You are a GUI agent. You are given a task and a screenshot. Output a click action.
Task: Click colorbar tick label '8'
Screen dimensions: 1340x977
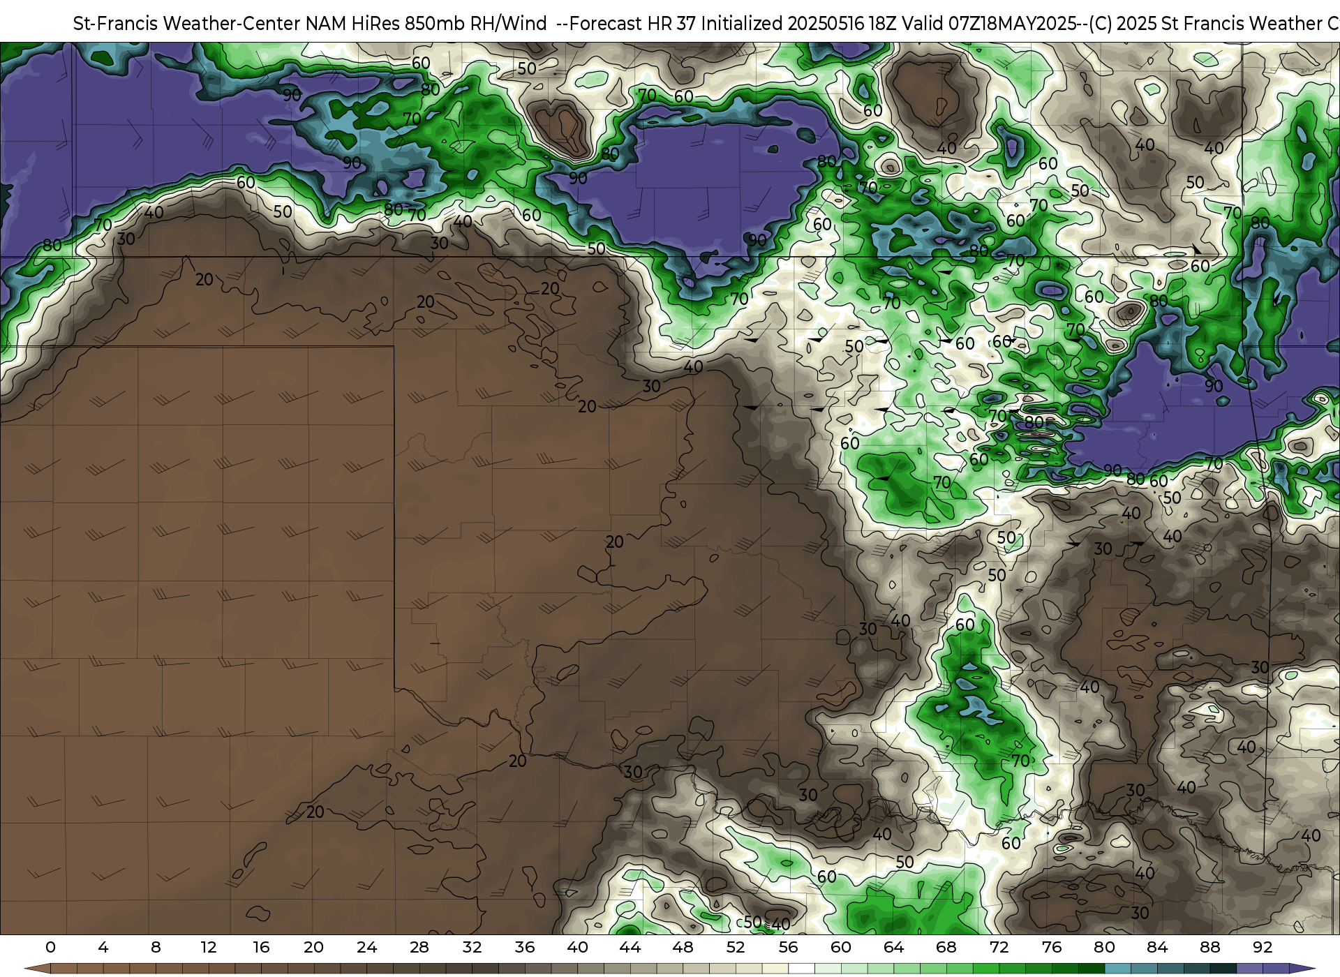tap(156, 947)
